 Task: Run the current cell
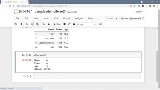(x=57, y=24)
